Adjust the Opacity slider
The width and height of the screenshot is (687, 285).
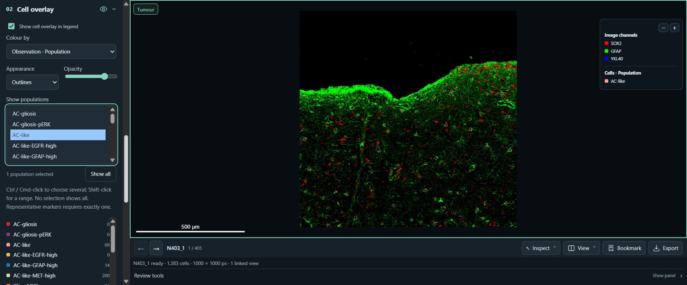coord(91,76)
